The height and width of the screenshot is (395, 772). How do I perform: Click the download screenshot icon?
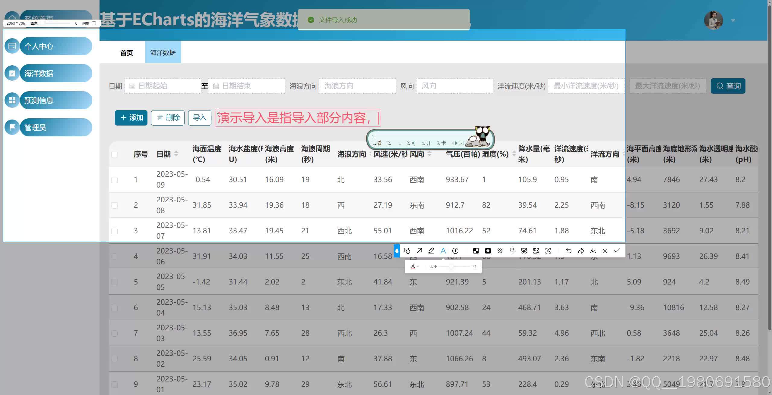coord(593,250)
